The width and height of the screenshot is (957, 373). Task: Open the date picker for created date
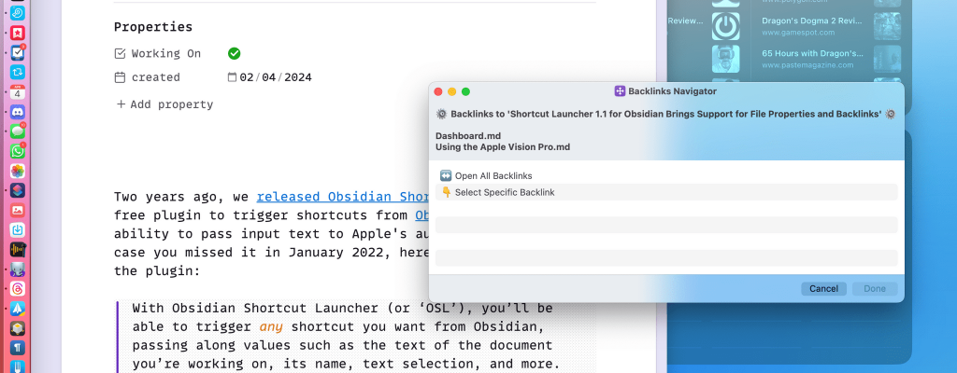[x=232, y=77]
